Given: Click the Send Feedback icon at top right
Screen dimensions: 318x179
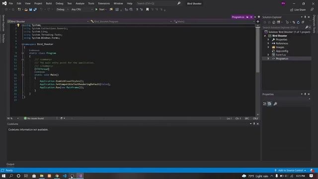Looking at the screenshot, I should (x=312, y=9).
